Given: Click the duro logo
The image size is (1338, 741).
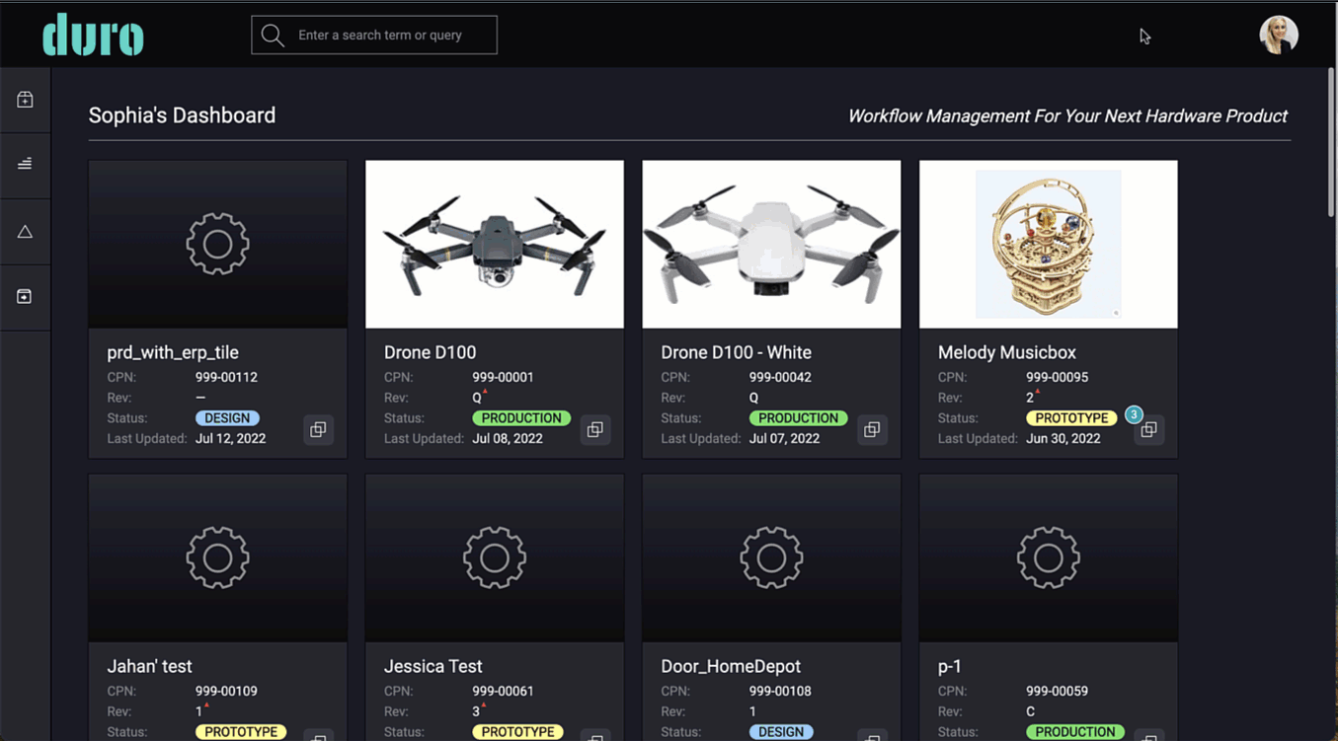Looking at the screenshot, I should pyautogui.click(x=93, y=35).
